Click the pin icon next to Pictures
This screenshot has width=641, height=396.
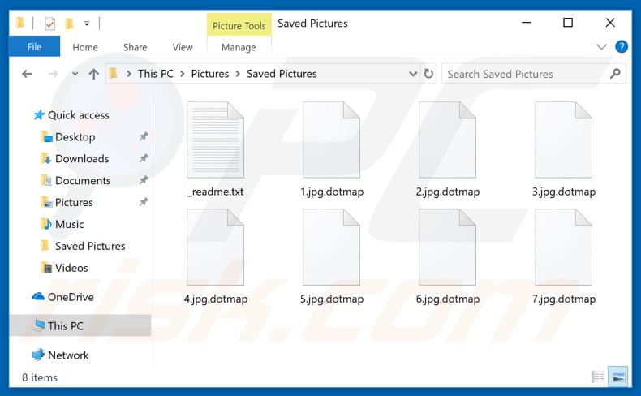tap(143, 202)
